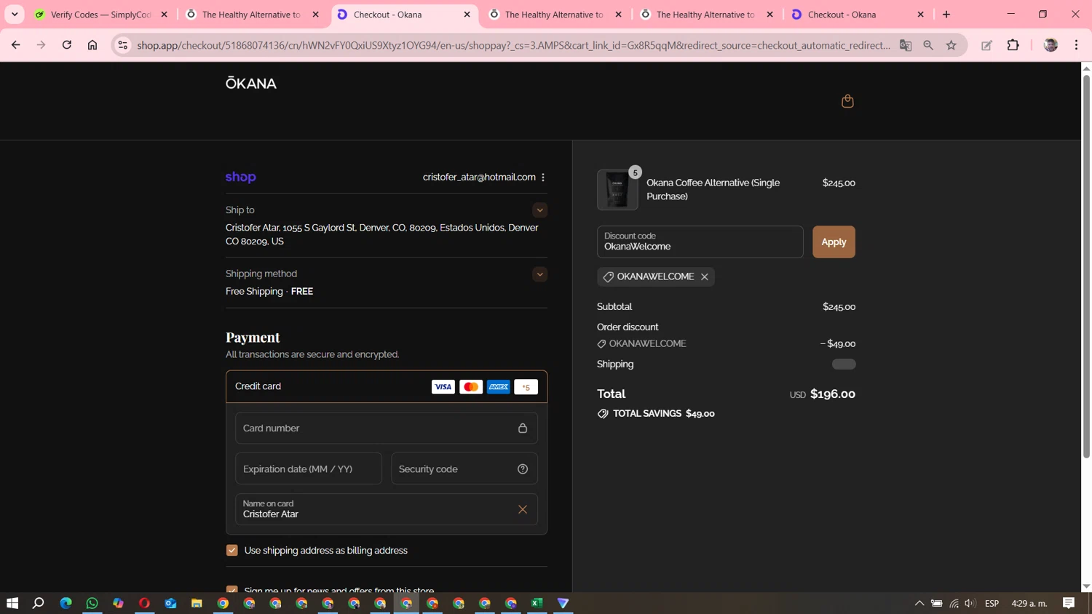Bookmark this page with star icon

951,45
